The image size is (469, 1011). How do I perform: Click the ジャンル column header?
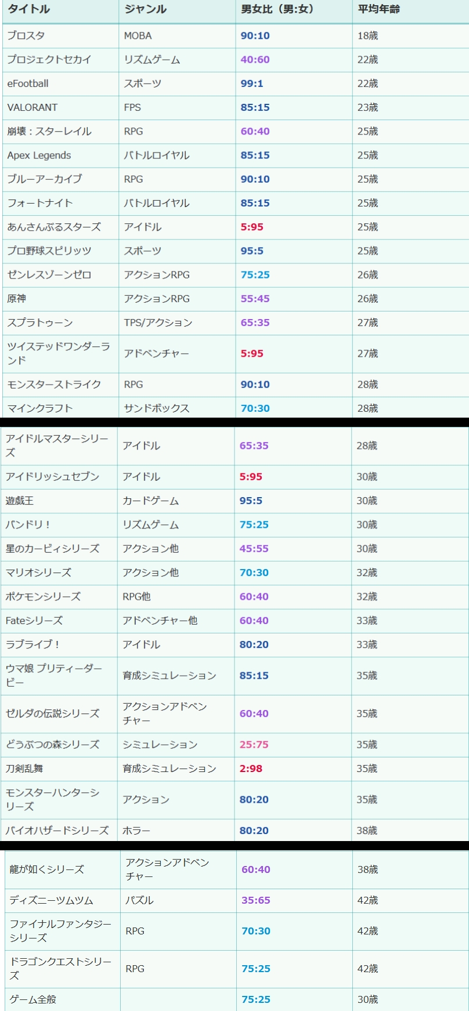145,9
